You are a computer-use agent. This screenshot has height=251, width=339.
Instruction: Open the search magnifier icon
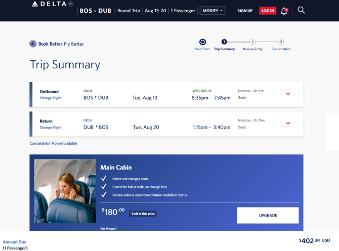coord(301,10)
